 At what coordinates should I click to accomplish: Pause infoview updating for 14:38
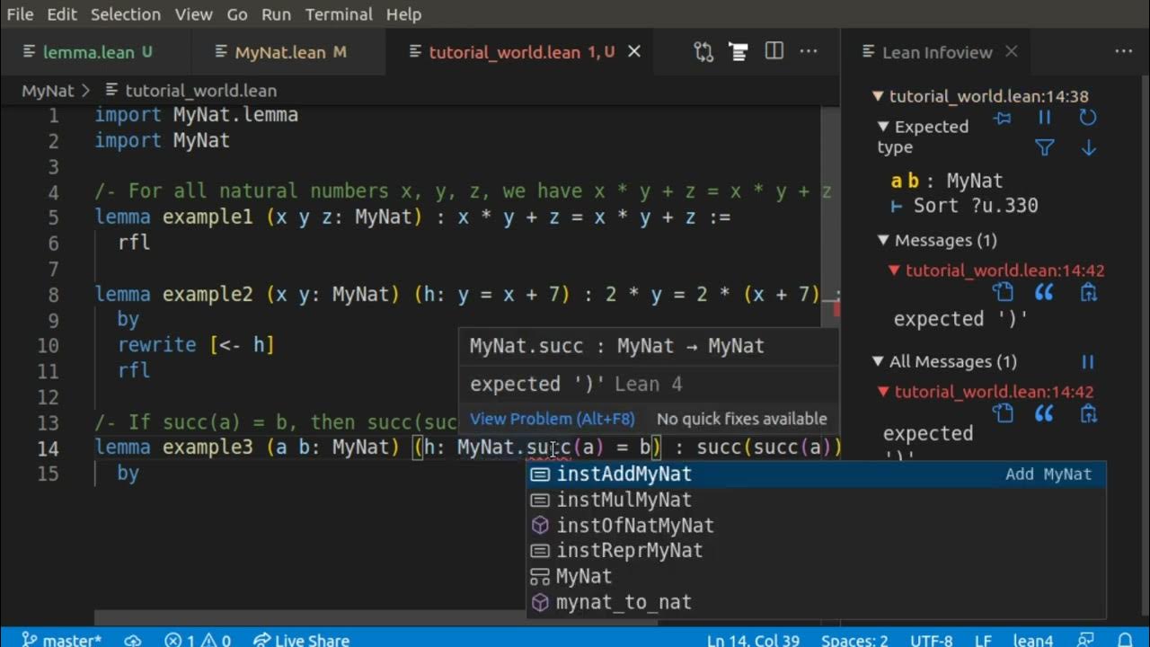(1045, 118)
